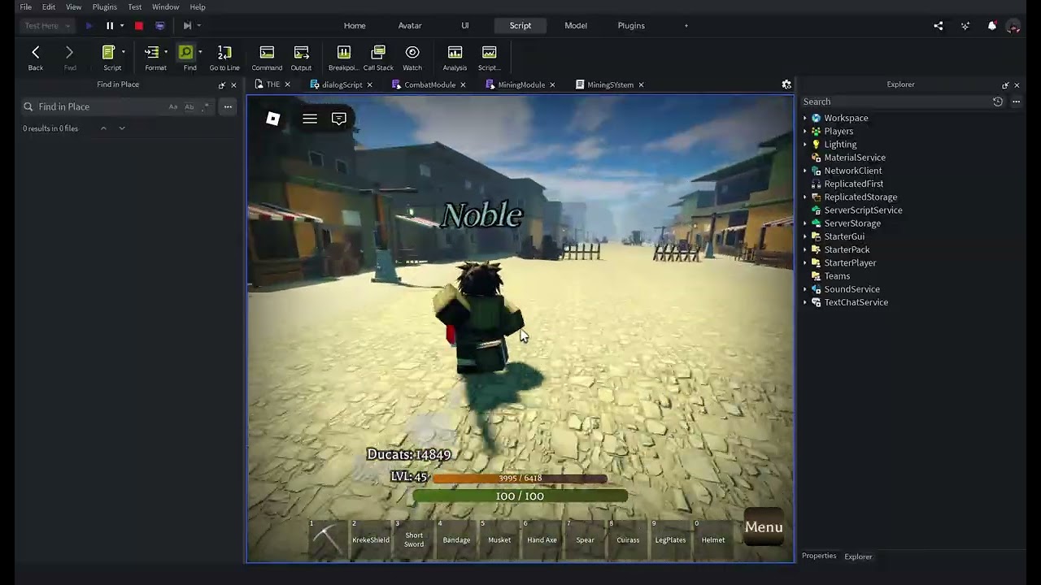Click the green health bar
1041x585 pixels.
[520, 496]
